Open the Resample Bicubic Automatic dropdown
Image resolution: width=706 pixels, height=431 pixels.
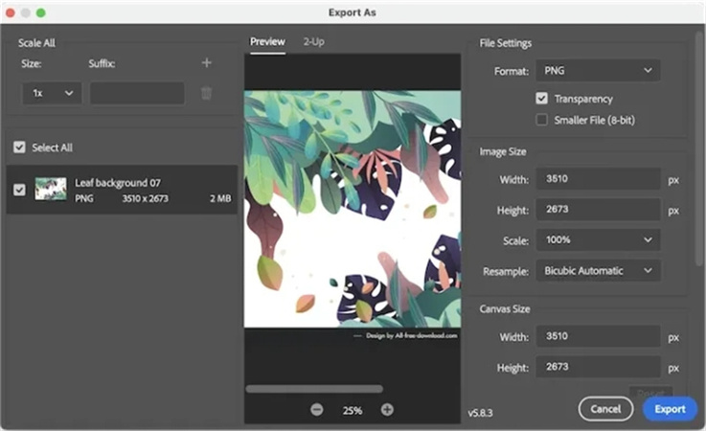598,271
